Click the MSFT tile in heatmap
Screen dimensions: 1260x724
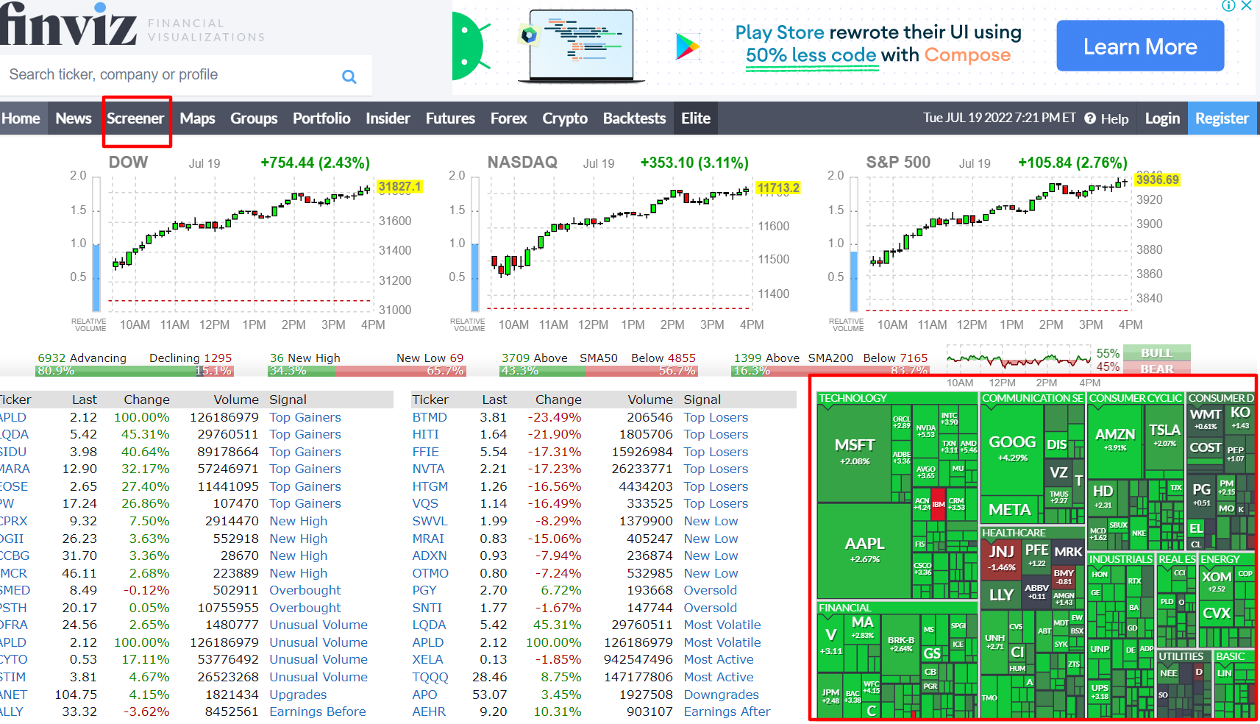[854, 452]
